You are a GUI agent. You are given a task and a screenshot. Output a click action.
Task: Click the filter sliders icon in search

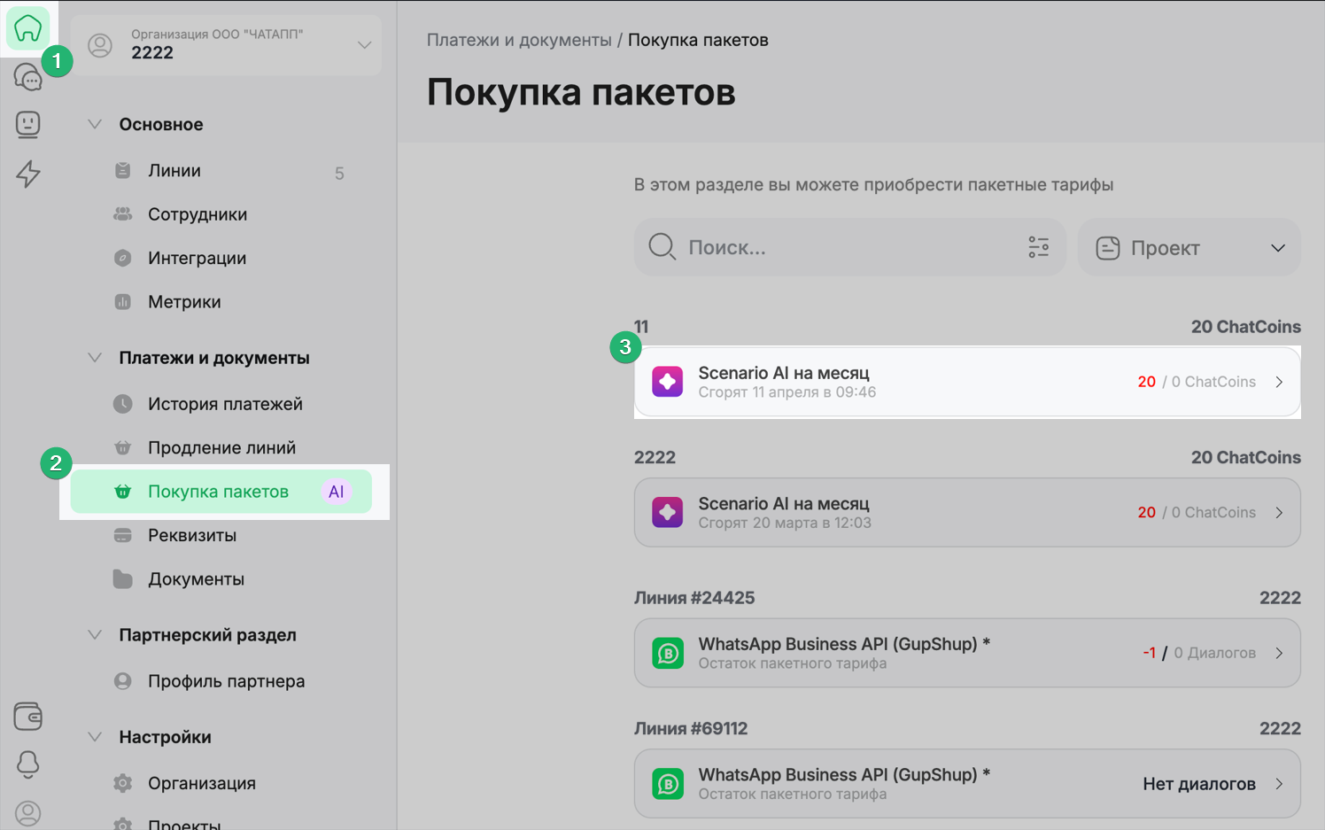pyautogui.click(x=1038, y=247)
